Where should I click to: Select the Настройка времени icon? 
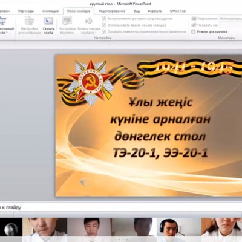click(x=67, y=21)
